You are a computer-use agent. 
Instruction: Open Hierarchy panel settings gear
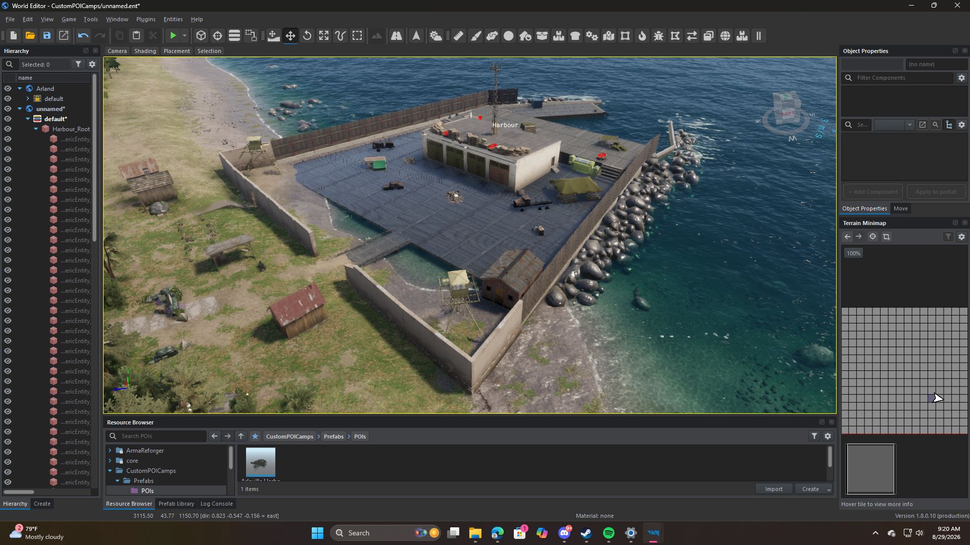coord(92,64)
